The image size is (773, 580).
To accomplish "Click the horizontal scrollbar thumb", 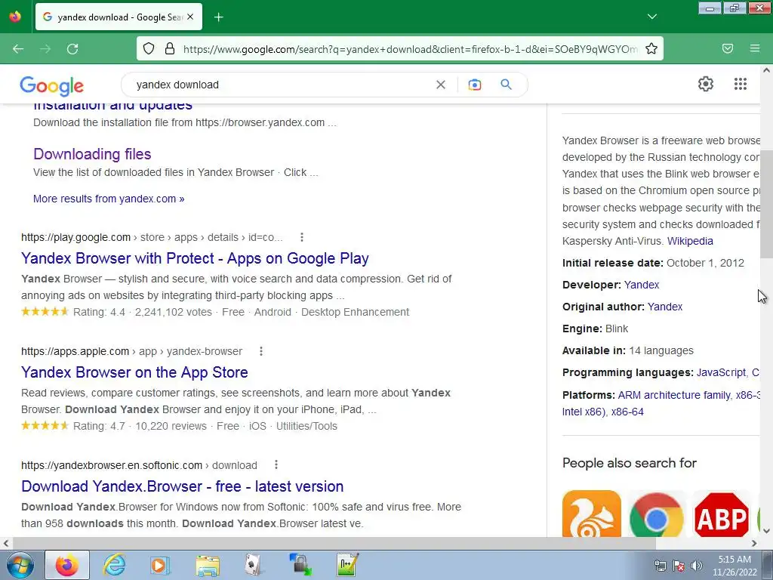I will (x=334, y=543).
